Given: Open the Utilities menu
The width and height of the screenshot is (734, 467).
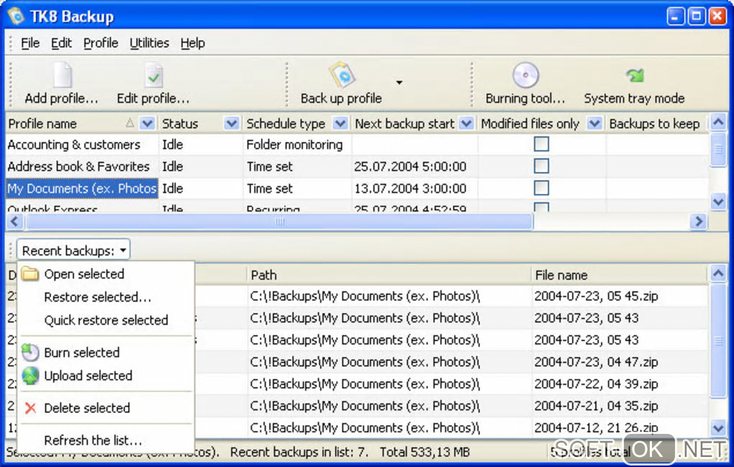Looking at the screenshot, I should (x=149, y=43).
